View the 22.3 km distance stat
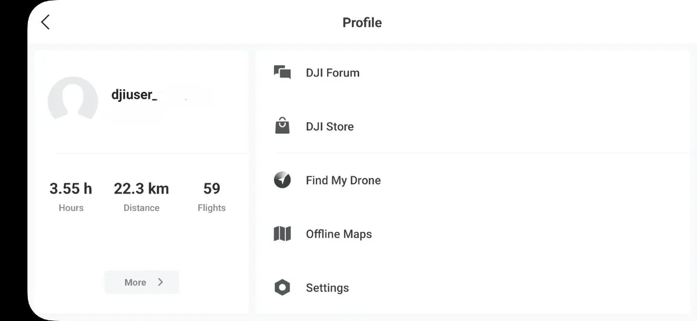The width and height of the screenshot is (697, 321). (x=141, y=189)
